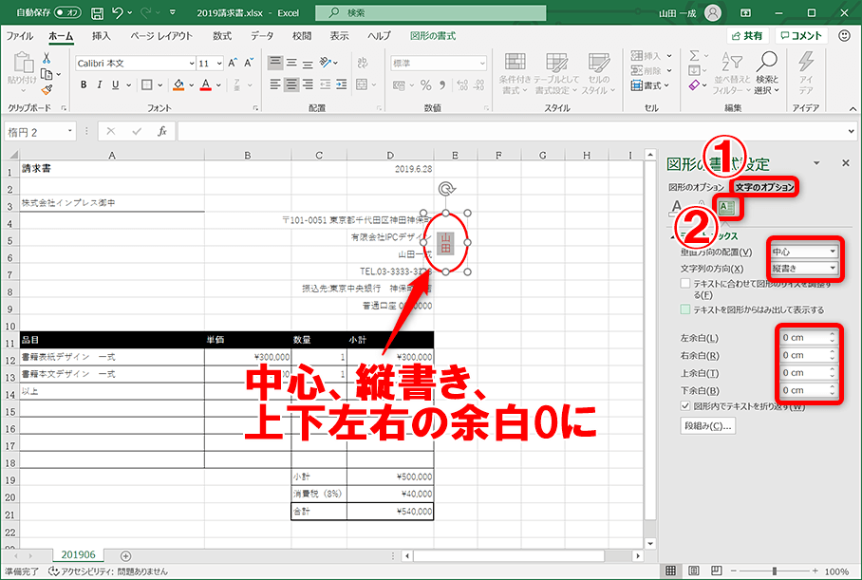Click vertical scrollbar down arrow

[x=650, y=543]
